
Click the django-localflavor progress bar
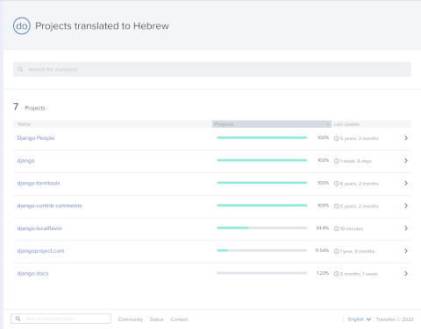point(262,227)
